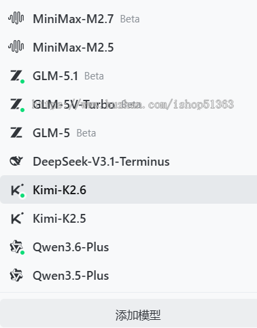Click the Qwen3.6-Plus logo icon
The image size is (257, 328).
click(16, 247)
